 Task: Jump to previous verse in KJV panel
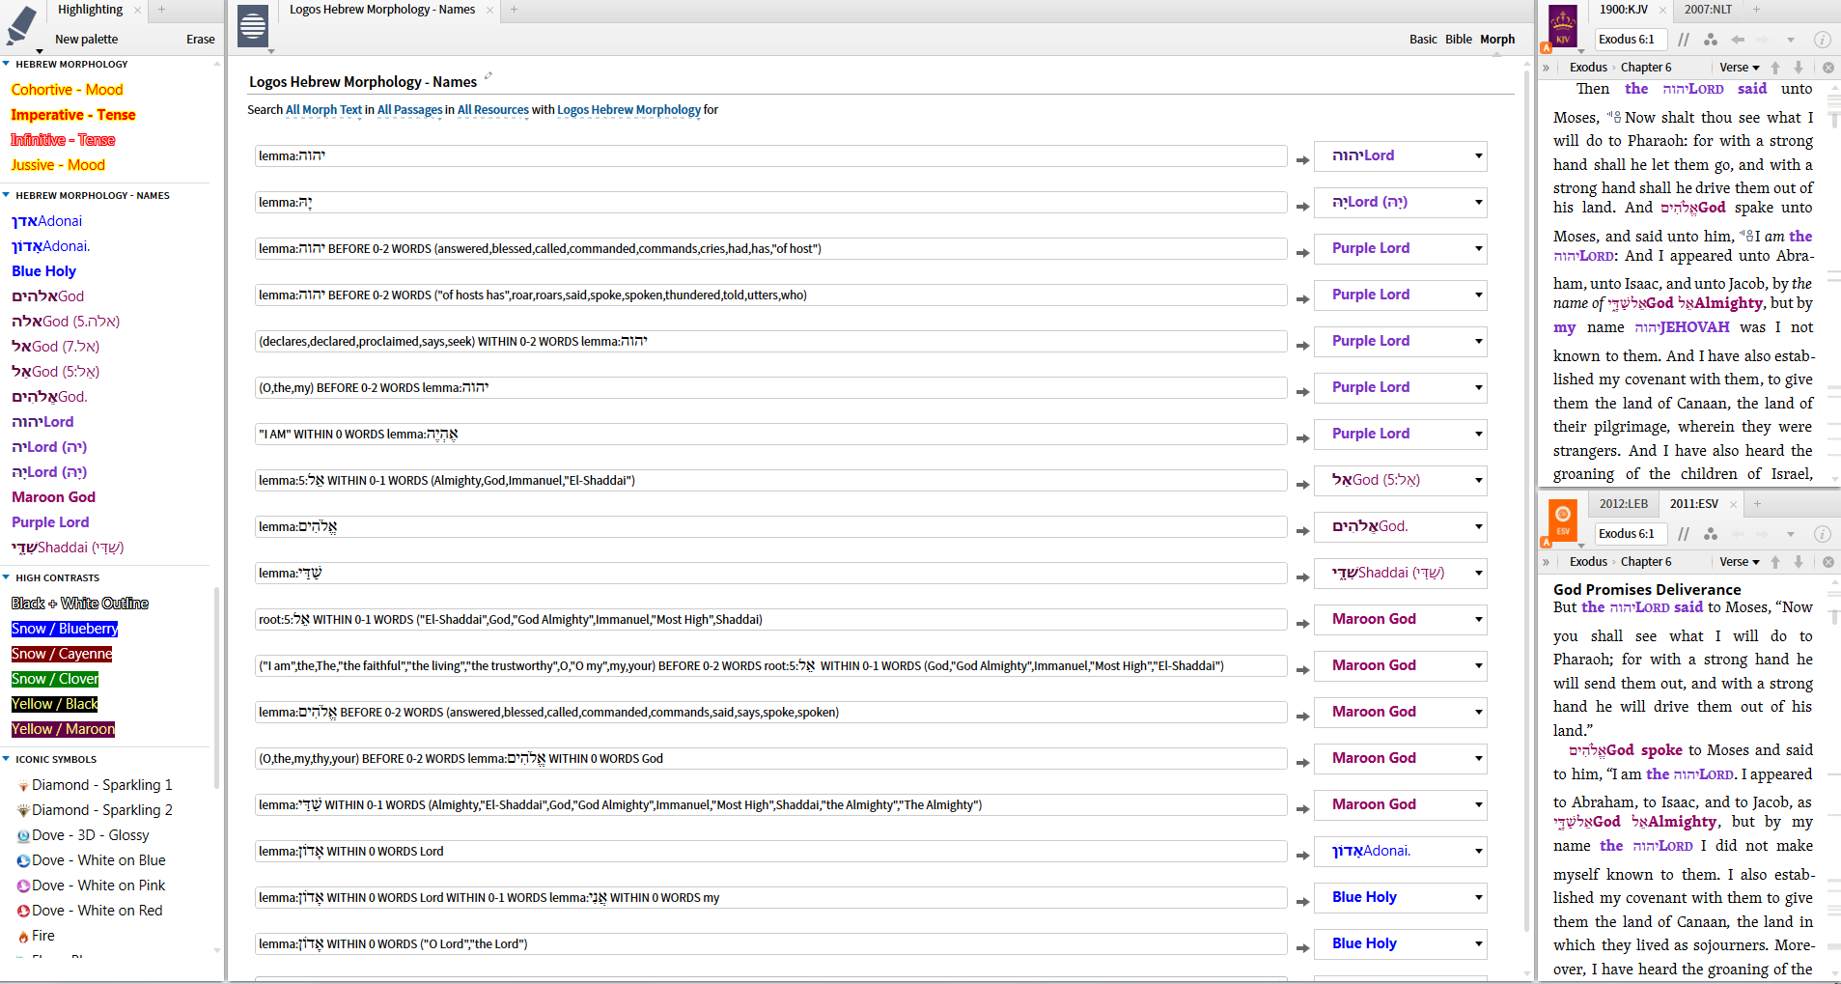point(1774,68)
